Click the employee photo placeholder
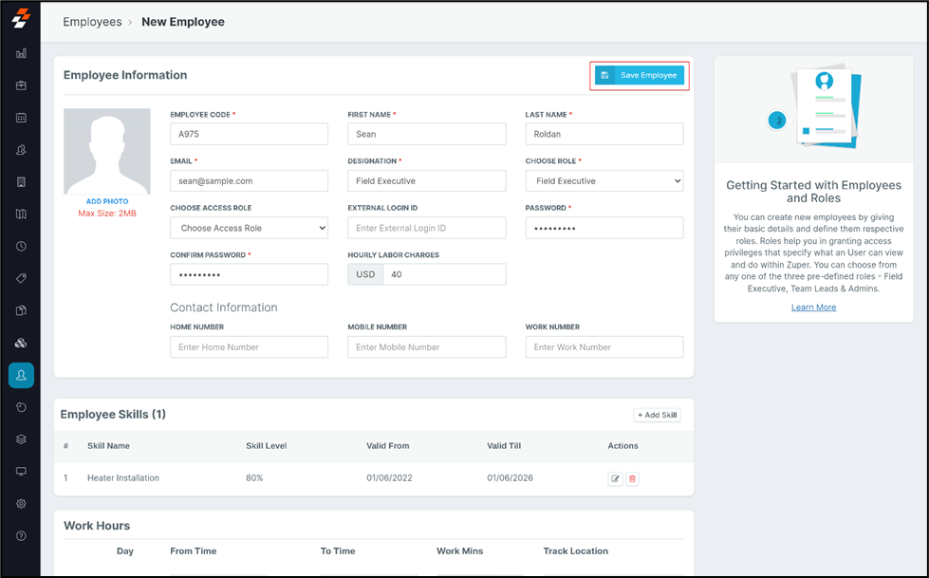929x578 pixels. point(107,152)
